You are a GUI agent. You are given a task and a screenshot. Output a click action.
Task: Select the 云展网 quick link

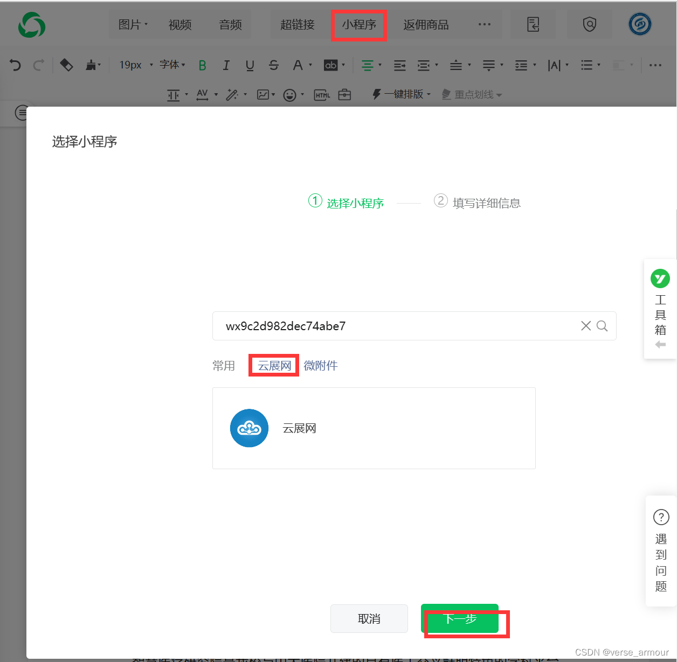pos(274,366)
